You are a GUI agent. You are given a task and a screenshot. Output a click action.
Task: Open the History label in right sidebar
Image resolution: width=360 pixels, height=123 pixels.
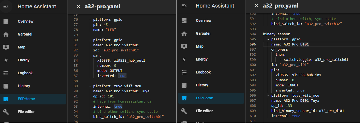click(202, 85)
